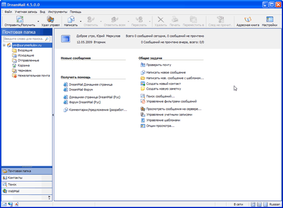The image size is (283, 208).
Task: Click the Печать print icon
Action: (x=175, y=19)
